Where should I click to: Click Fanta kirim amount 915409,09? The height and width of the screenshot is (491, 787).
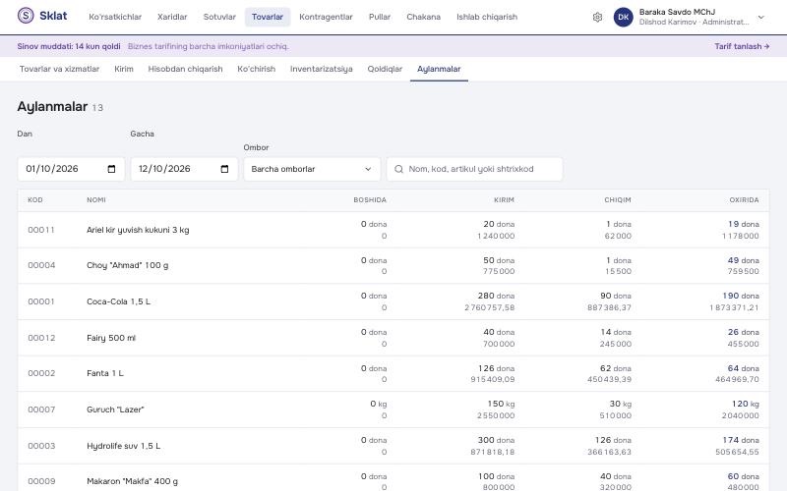pyautogui.click(x=493, y=380)
